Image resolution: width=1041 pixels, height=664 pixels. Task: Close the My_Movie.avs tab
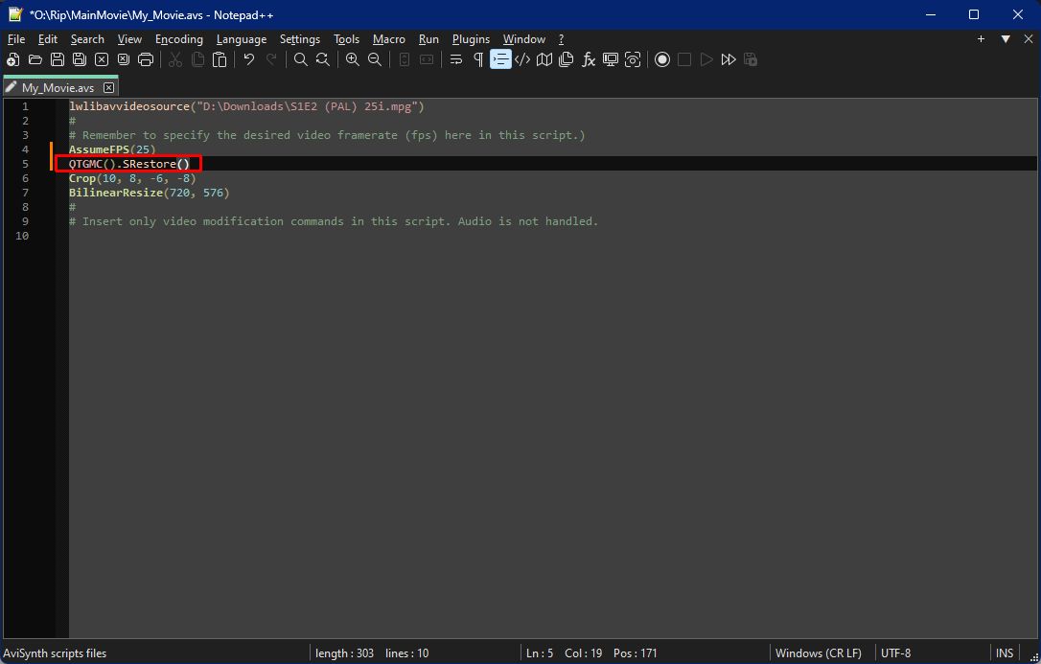[x=108, y=87]
